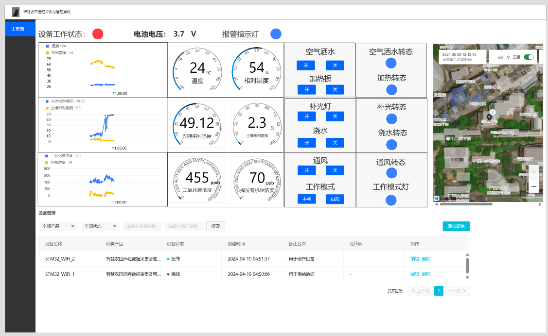This screenshot has width=548, height=336.
Task: Click the 高德地图 logo on map
Action: click(x=445, y=199)
